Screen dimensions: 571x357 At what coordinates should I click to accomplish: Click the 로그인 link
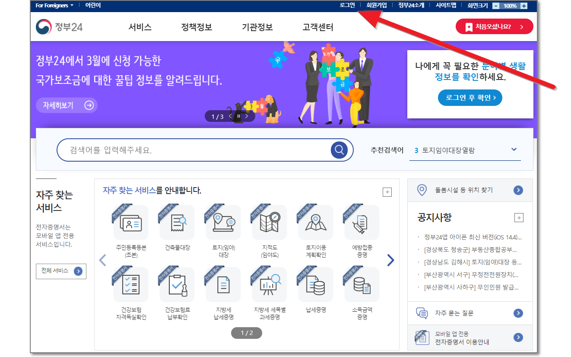[x=347, y=5]
